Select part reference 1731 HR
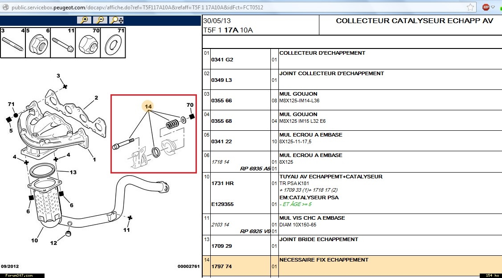 (x=222, y=183)
